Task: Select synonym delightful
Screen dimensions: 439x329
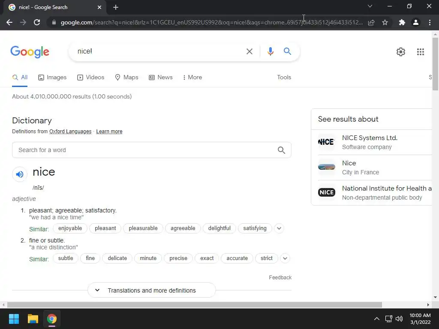Action: 219,228
